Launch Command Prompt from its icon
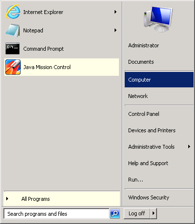195x224 pixels. pos(13,48)
